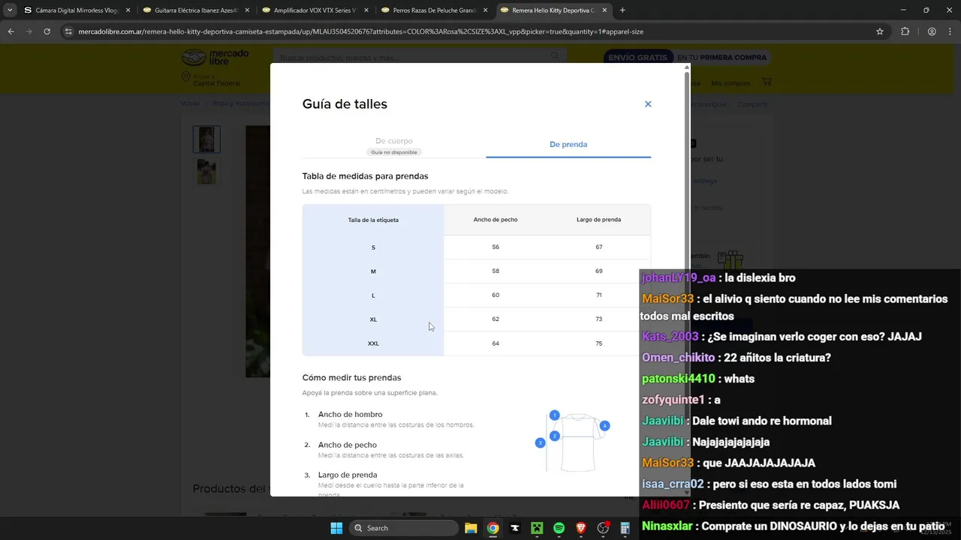
Task: Close the Remera Hello Kitty tab
Action: [x=604, y=10]
